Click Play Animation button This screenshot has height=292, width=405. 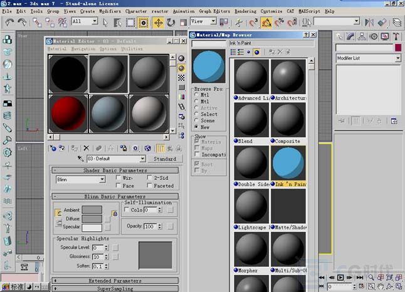pos(340,278)
